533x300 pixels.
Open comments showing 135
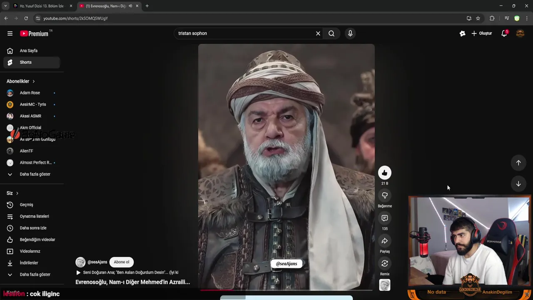(385, 218)
